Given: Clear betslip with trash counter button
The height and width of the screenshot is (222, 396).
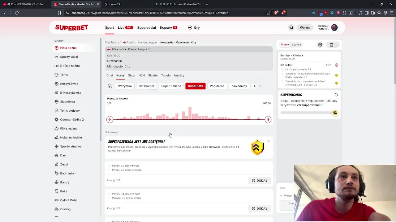Looking at the screenshot, I should point(333,45).
